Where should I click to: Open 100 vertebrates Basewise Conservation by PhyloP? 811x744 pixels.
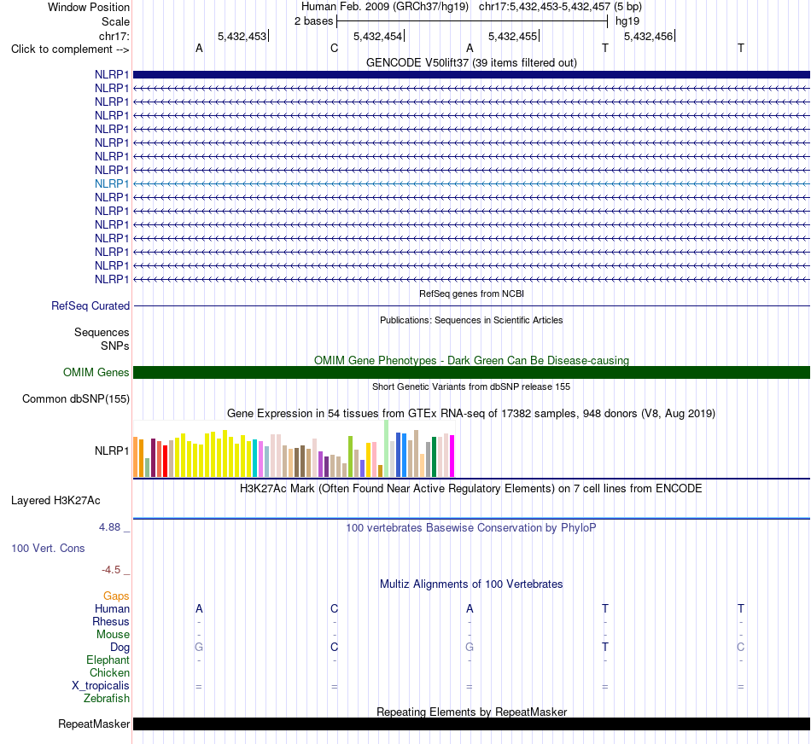coord(471,528)
